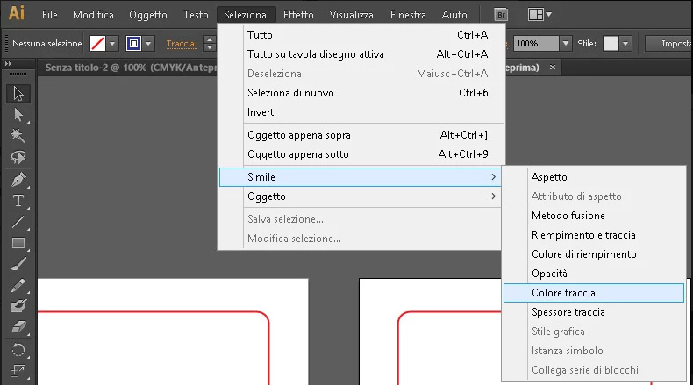The height and width of the screenshot is (385, 693).
Task: Select the Magic Wand tool
Action: tap(18, 136)
